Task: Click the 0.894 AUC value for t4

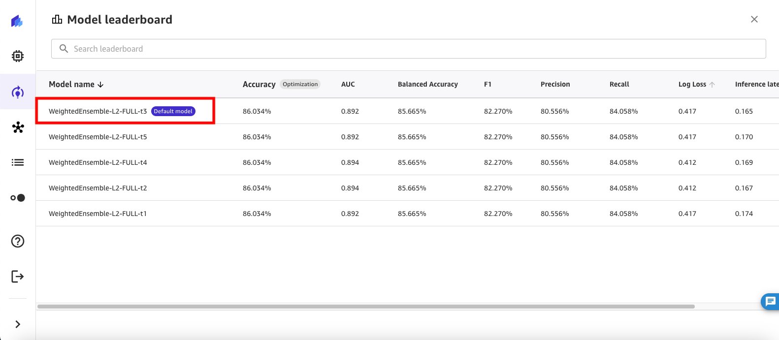Action: [350, 162]
